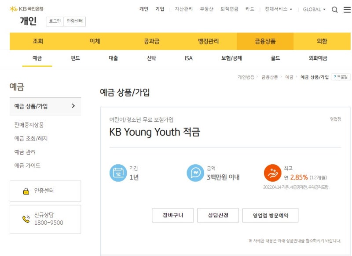Switch to the ISA sub tab

(x=189, y=58)
